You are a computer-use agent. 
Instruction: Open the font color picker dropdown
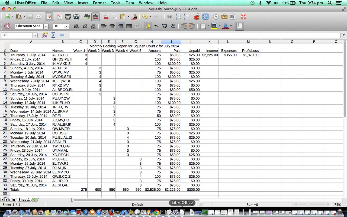[230, 26]
